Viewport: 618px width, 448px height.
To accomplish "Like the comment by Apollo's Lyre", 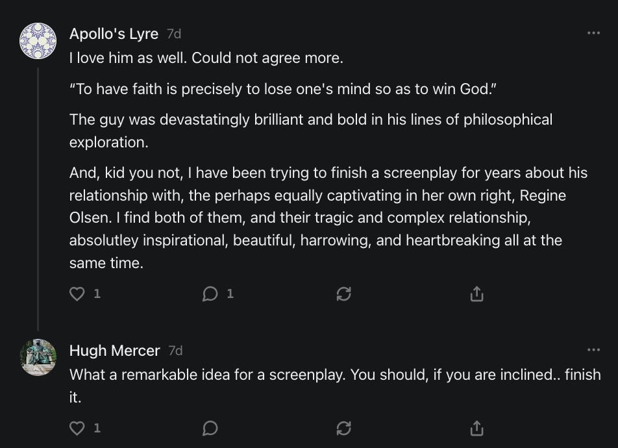I will (77, 294).
